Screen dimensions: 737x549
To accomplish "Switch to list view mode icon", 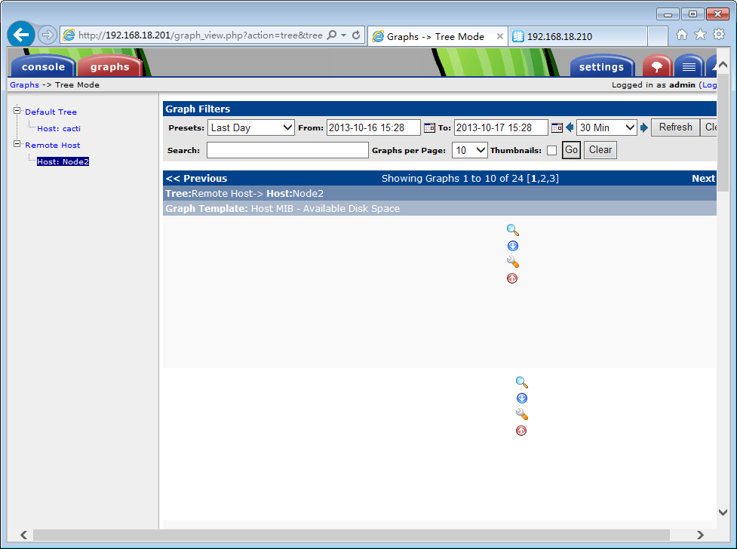I will coord(689,67).
